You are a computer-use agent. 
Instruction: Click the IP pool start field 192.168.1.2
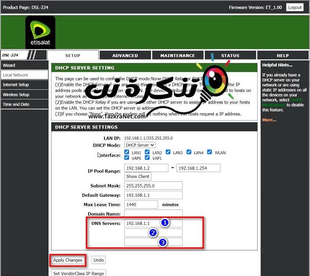pos(146,168)
